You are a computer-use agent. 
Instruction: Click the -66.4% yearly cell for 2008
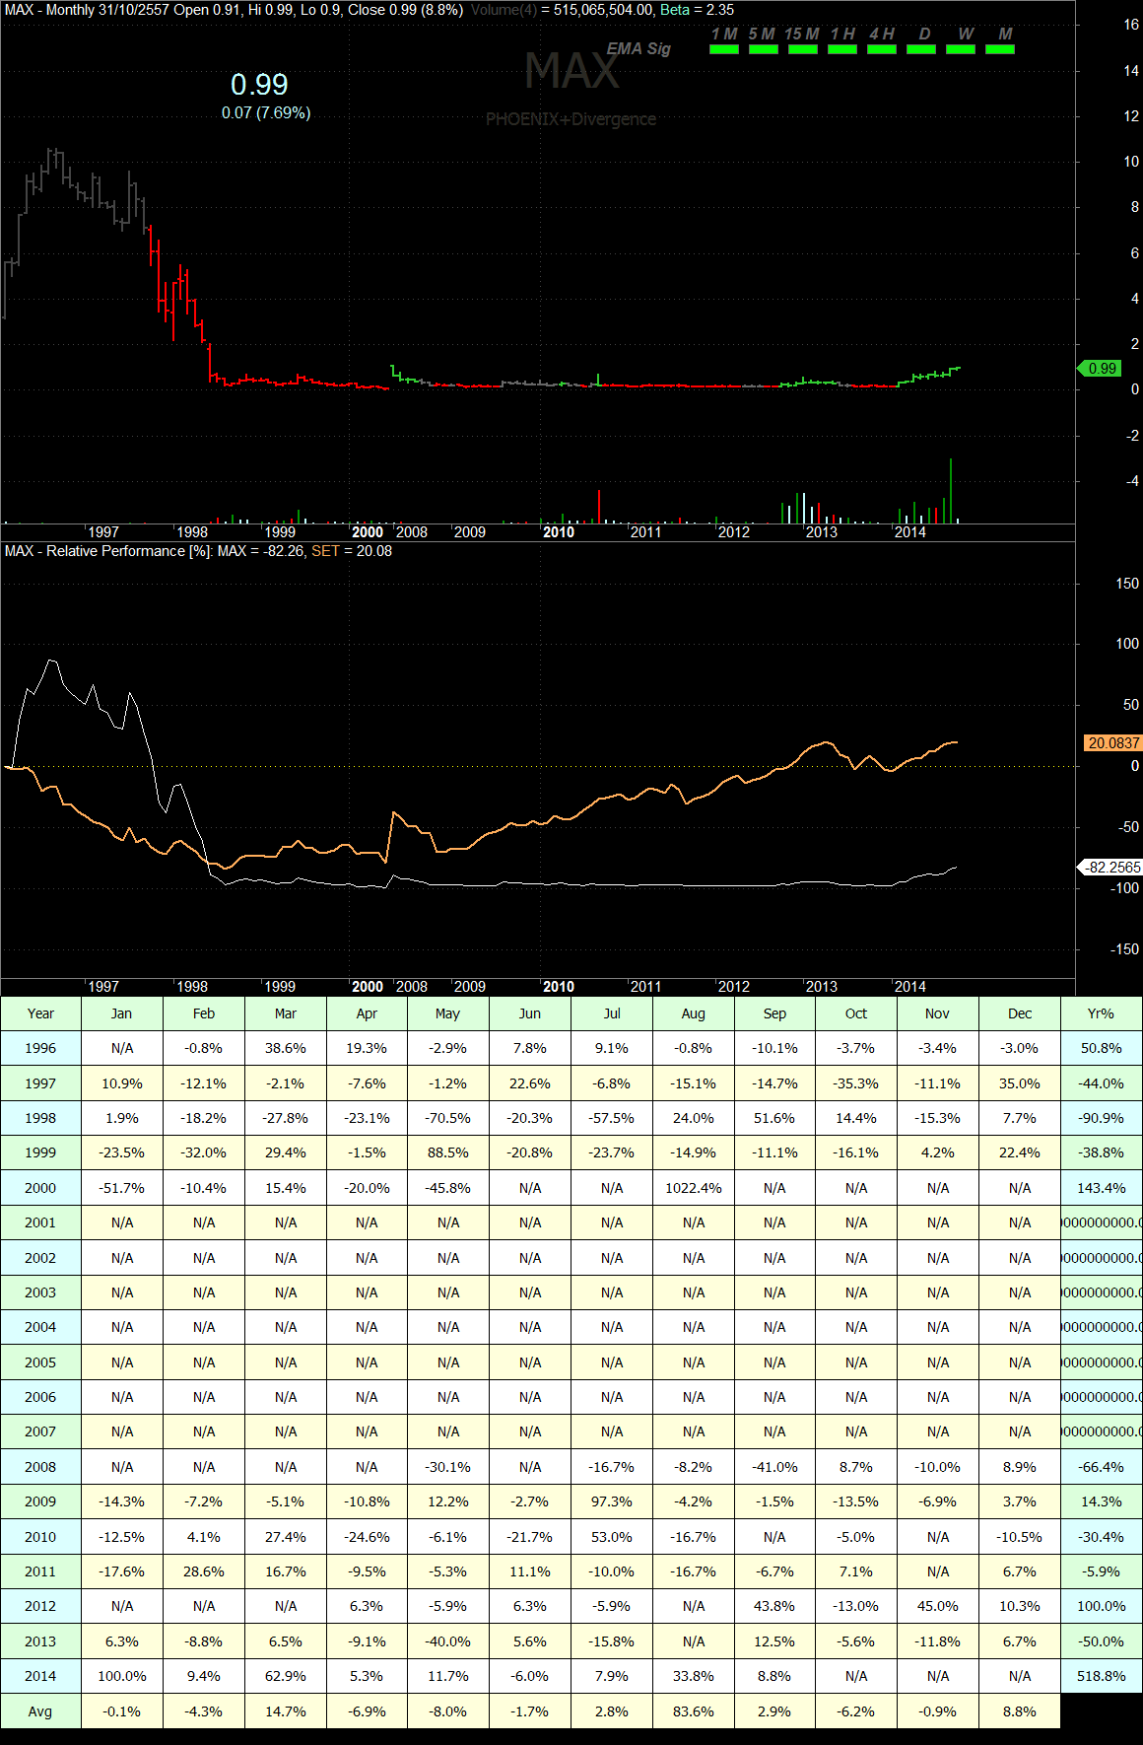click(x=1102, y=1467)
